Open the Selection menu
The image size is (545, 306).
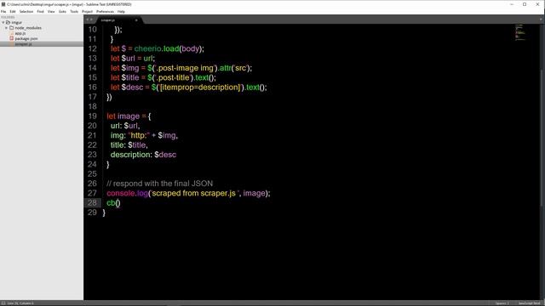click(26, 11)
